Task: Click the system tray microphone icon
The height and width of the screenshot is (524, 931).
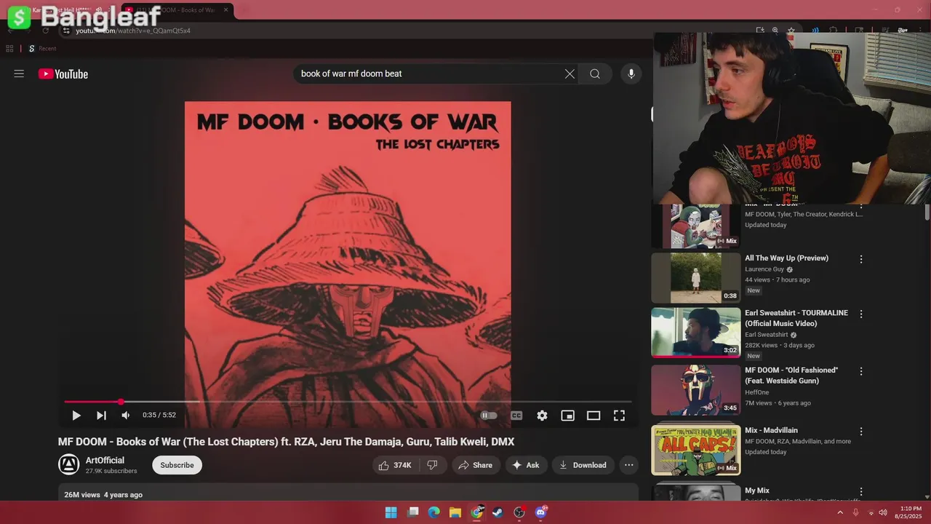Action: (856, 512)
